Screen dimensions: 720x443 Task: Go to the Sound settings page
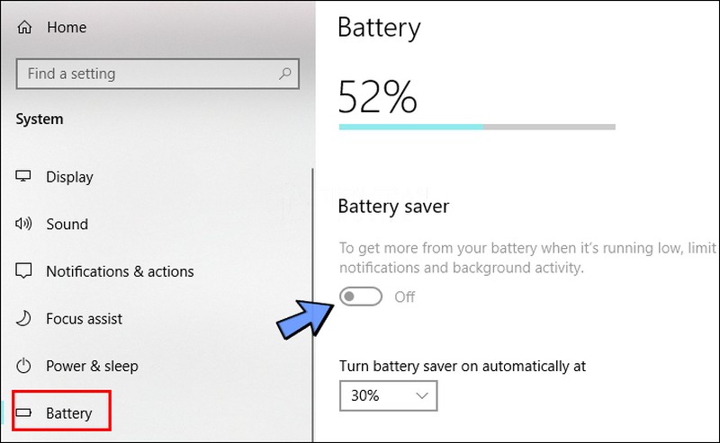point(67,224)
